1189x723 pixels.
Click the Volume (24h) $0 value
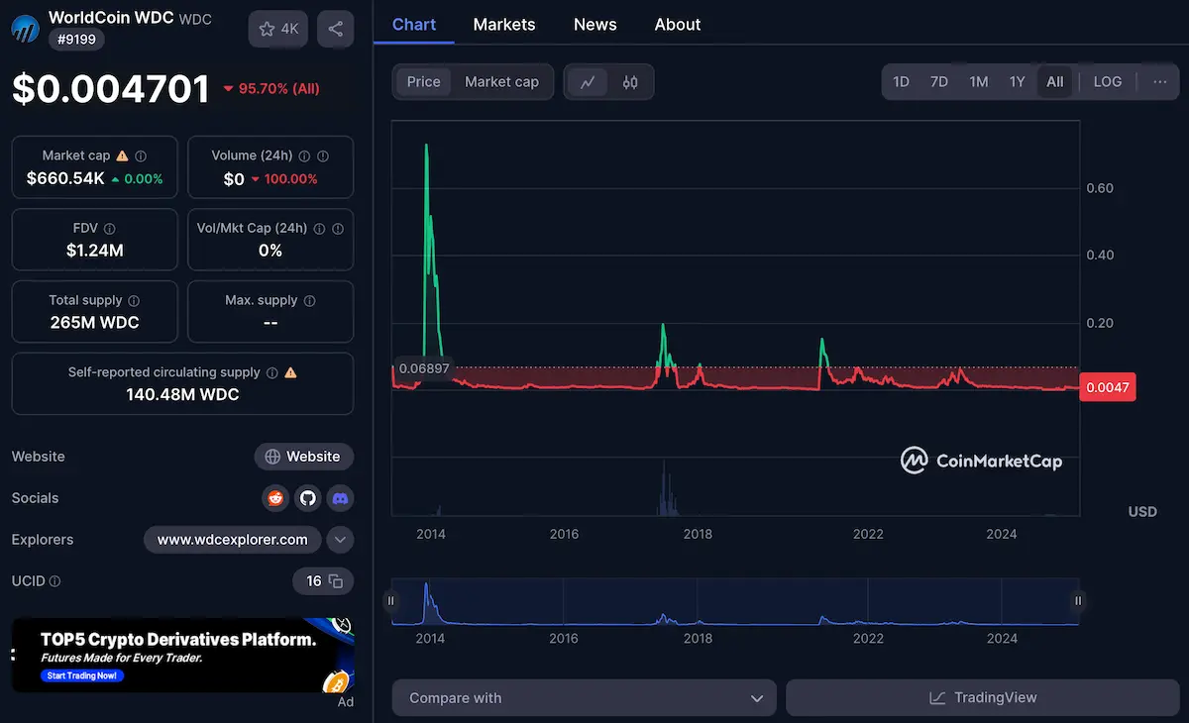point(234,179)
